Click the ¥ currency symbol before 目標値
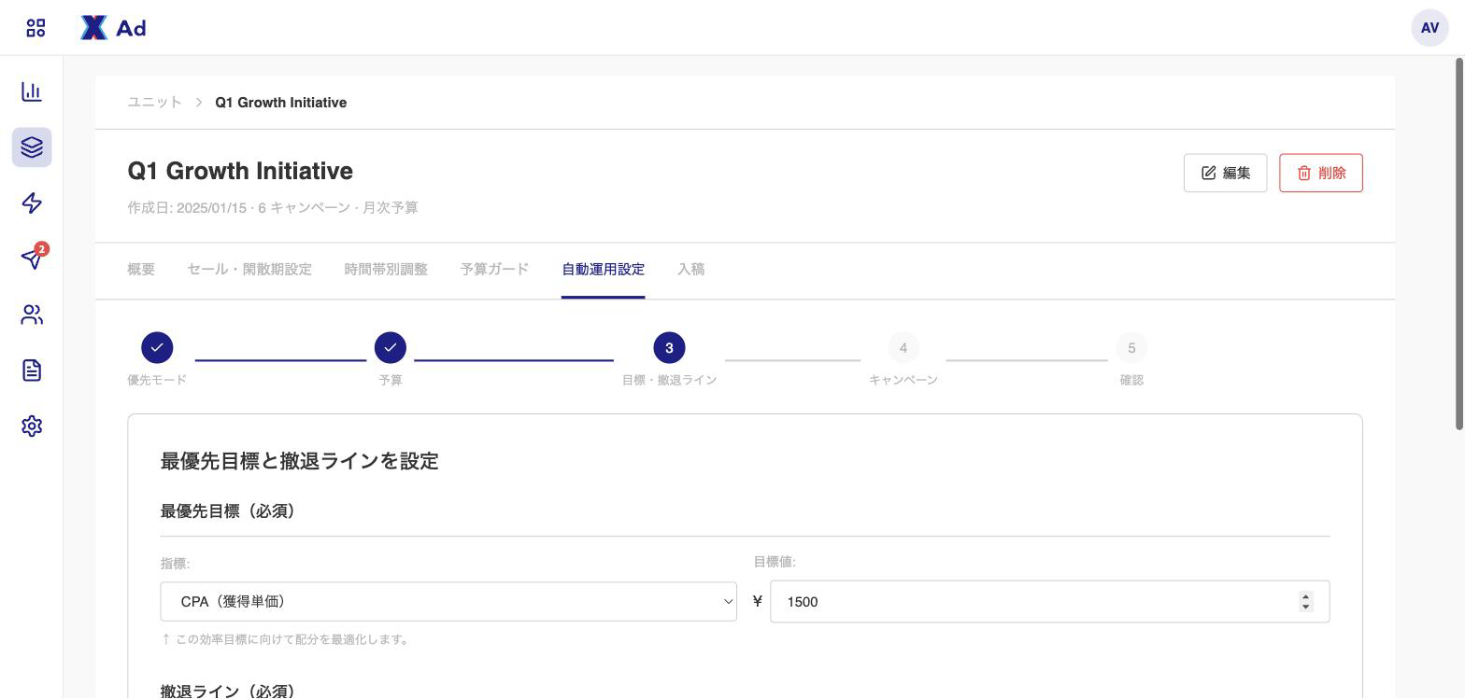This screenshot has width=1465, height=699. 758,602
